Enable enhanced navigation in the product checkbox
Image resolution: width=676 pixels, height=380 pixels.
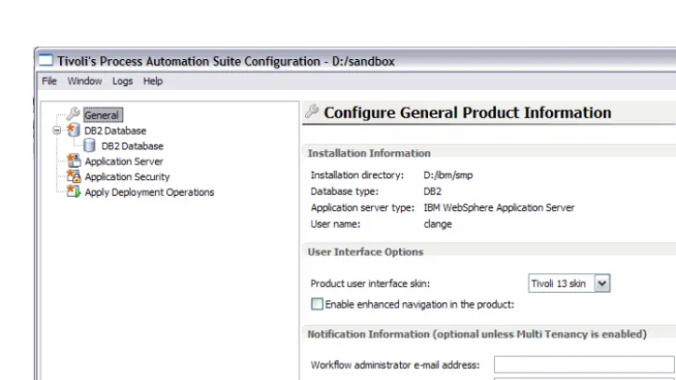[317, 304]
